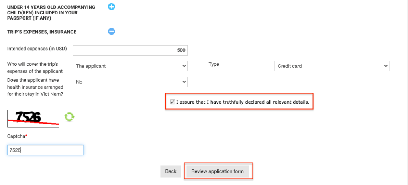Click 'Who will cover the trip's expenses' label
Image resolution: width=408 pixels, height=185 pixels.
point(35,67)
